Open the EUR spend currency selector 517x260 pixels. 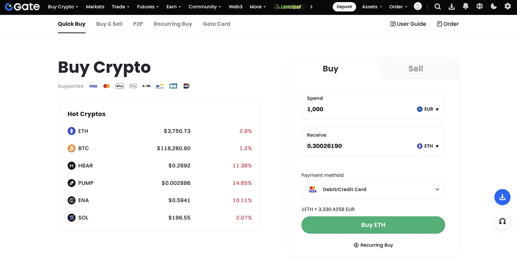tap(428, 109)
